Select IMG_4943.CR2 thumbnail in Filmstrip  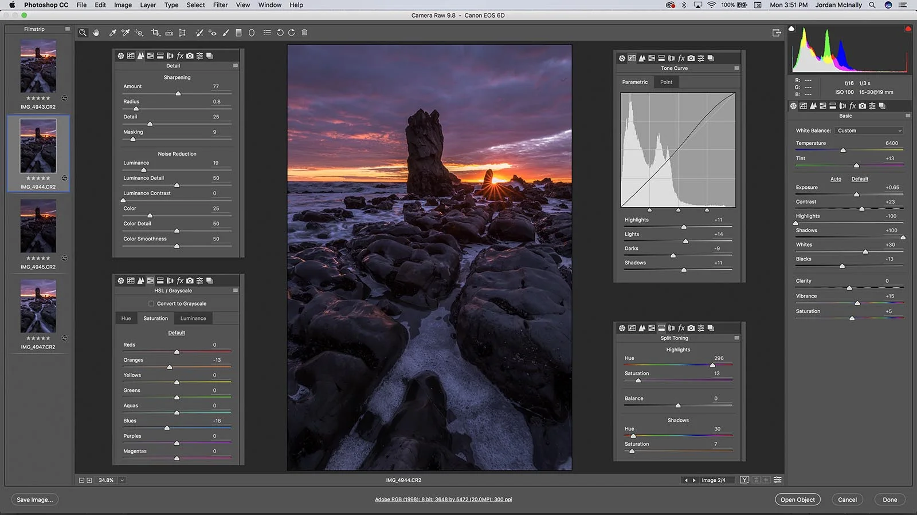(38, 66)
